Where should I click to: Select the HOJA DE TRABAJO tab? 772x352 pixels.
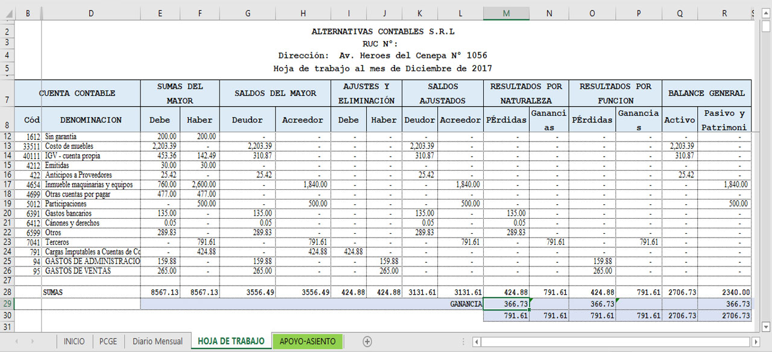pyautogui.click(x=231, y=341)
